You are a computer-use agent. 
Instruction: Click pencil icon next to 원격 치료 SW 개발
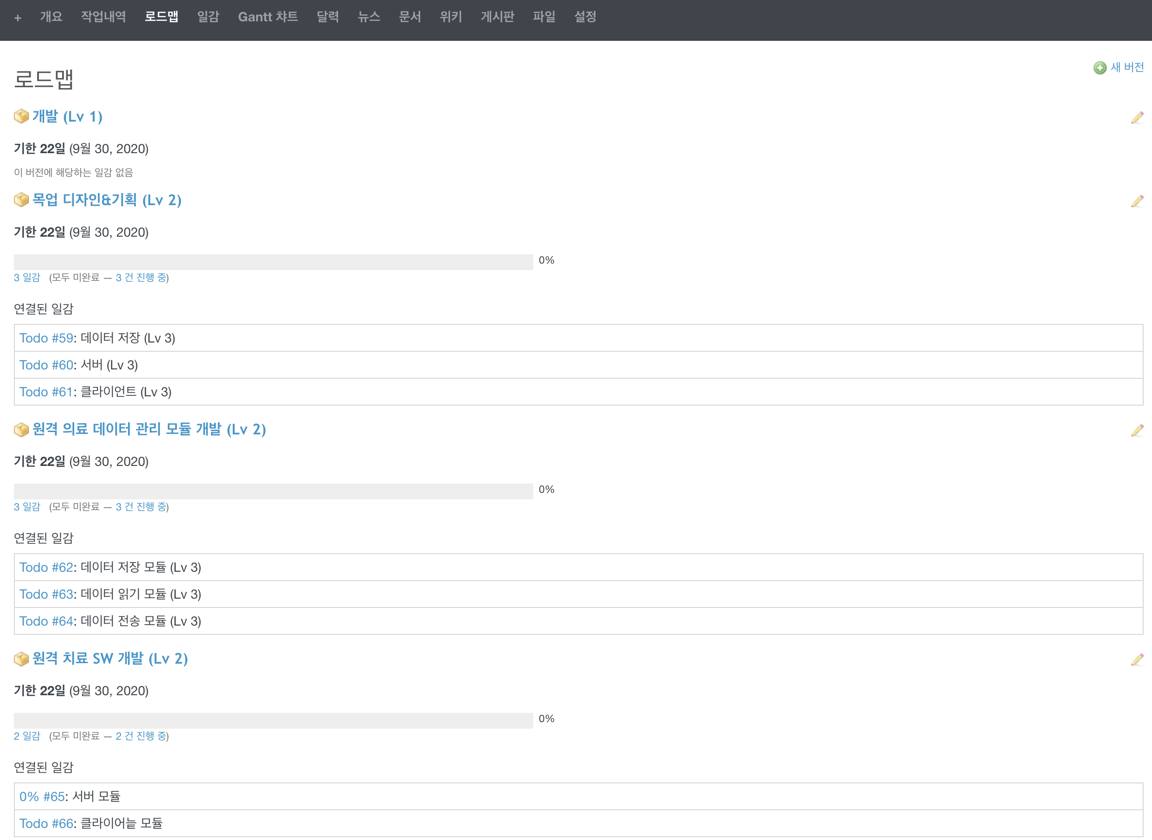coord(1137,659)
